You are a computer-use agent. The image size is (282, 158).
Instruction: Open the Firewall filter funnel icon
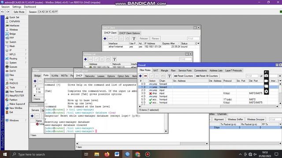pos(169,76)
